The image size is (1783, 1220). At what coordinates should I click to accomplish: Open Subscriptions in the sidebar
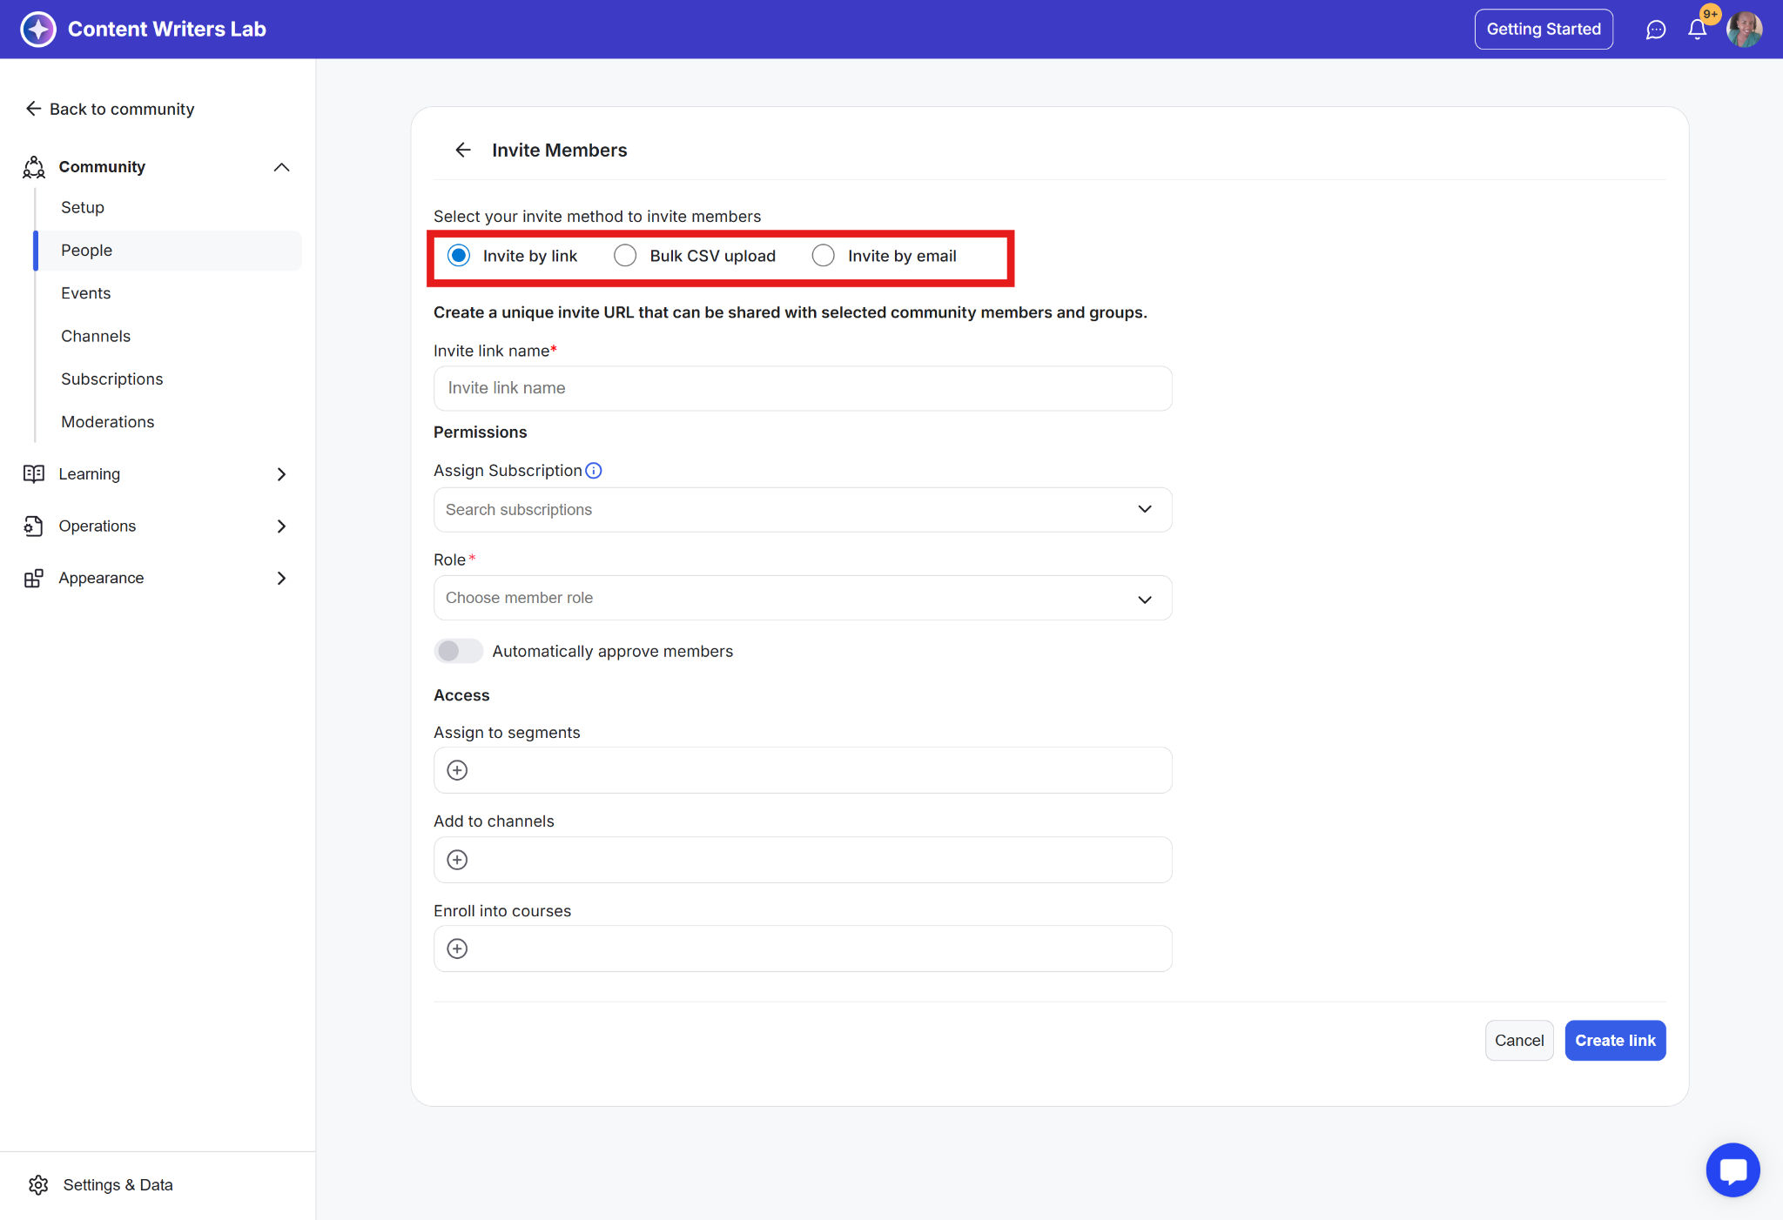click(112, 379)
